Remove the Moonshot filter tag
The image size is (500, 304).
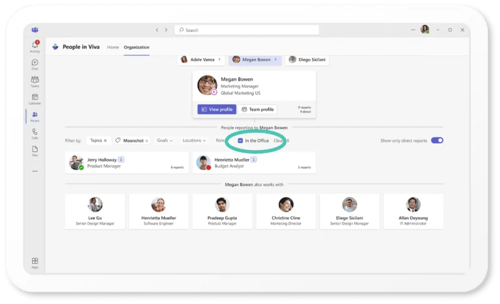(147, 141)
